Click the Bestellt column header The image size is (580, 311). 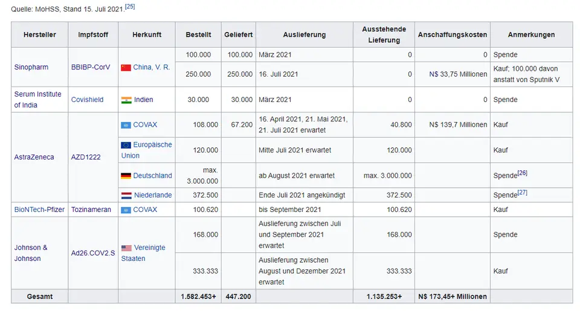(198, 34)
